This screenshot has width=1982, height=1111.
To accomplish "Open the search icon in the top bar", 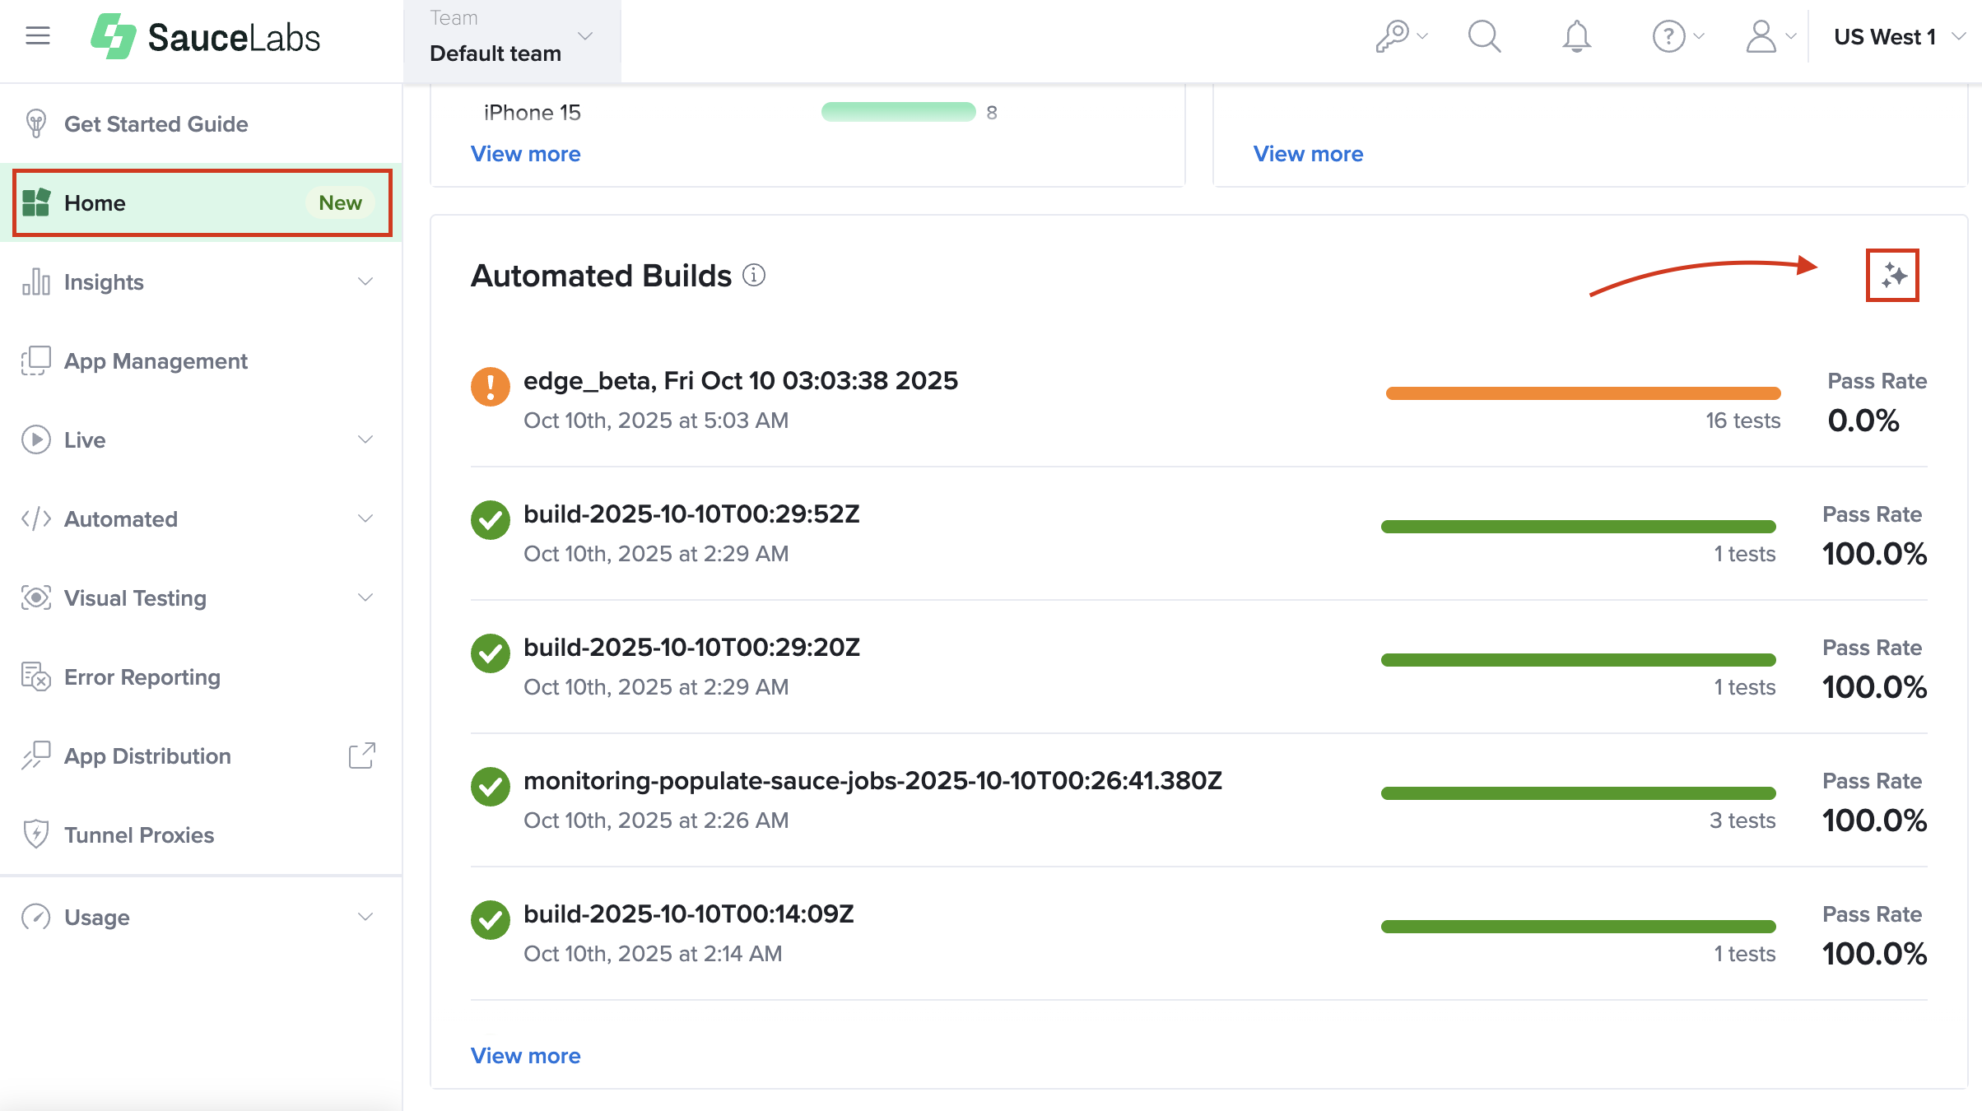I will tap(1484, 36).
